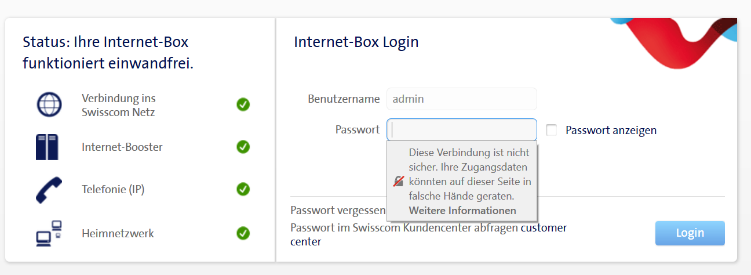Select the Internet-Booster status label
751x275 pixels.
coord(122,147)
